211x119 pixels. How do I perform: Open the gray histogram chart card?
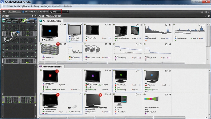coord(157,32)
